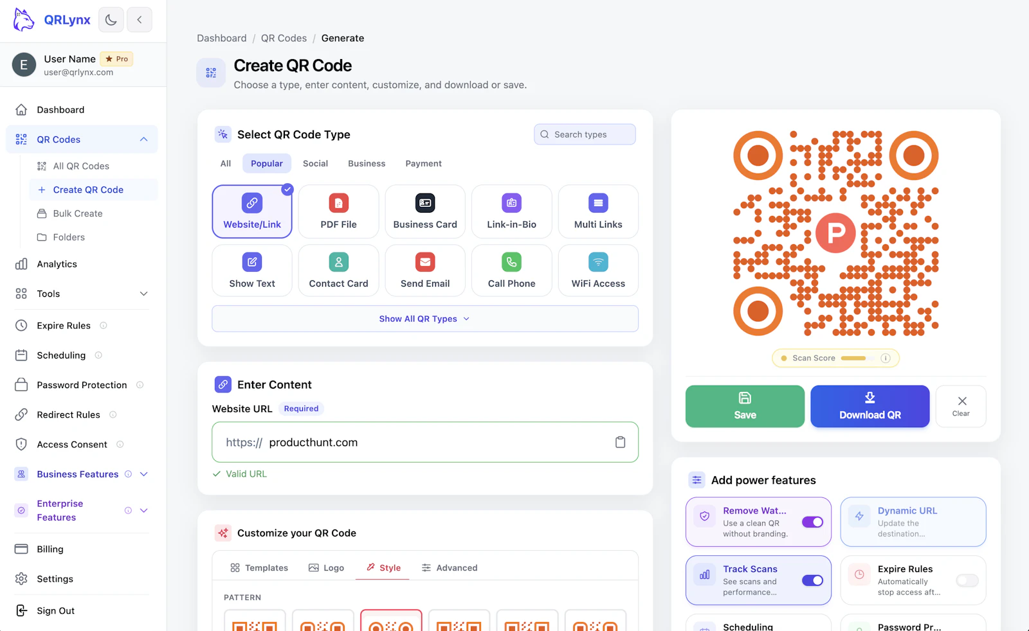Click the Download QR button
The image size is (1029, 631).
tap(870, 406)
